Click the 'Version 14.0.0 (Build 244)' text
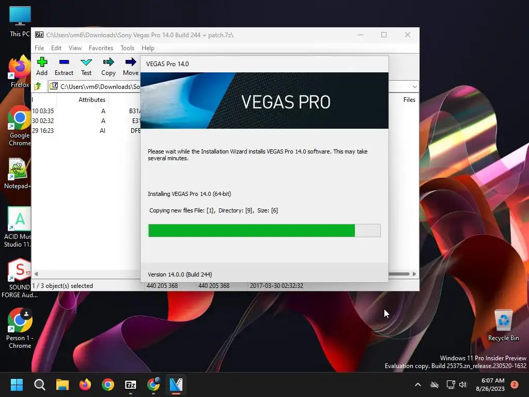This screenshot has width=529, height=397. (x=180, y=274)
